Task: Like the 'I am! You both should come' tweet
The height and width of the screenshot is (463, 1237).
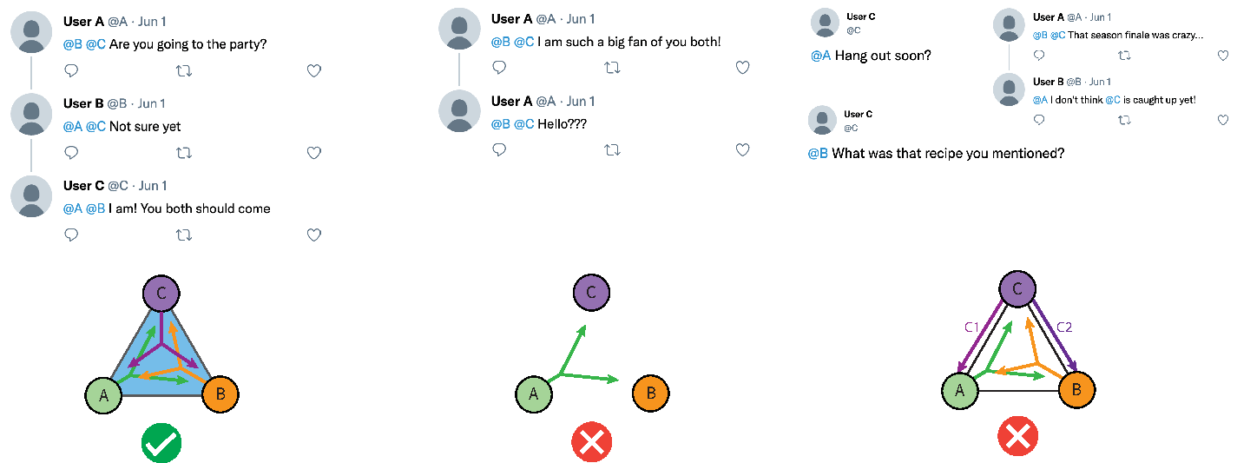Action: click(x=314, y=235)
